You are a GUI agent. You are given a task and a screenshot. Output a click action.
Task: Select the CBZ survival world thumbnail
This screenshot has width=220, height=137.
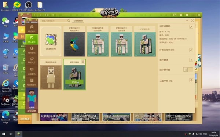pos(145,44)
